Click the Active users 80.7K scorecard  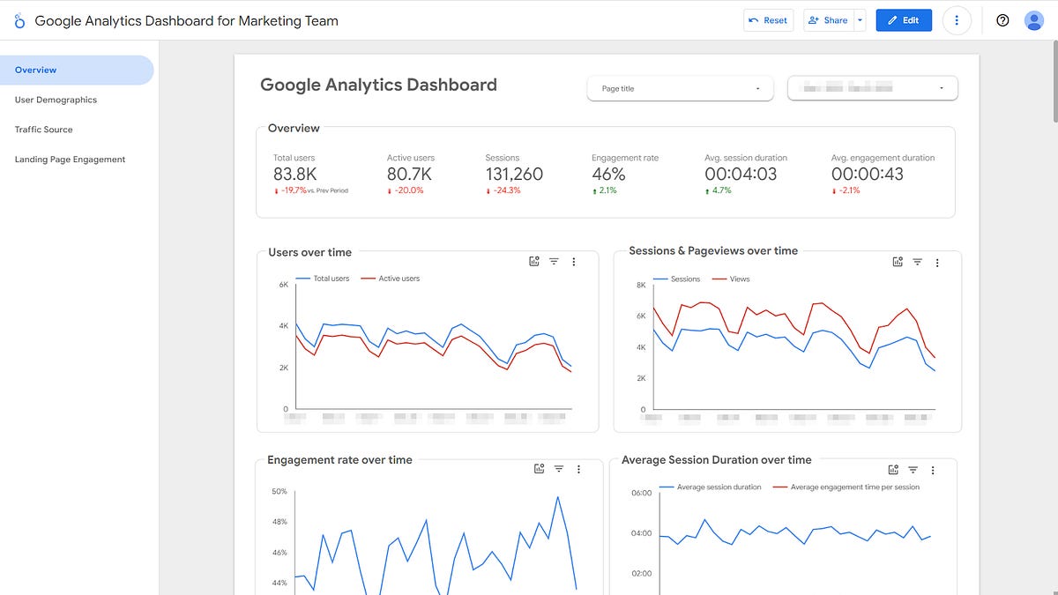pos(411,174)
